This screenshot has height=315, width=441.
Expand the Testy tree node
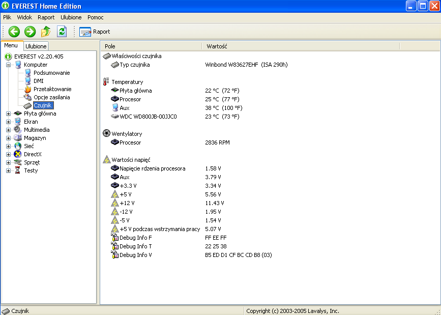coord(9,171)
